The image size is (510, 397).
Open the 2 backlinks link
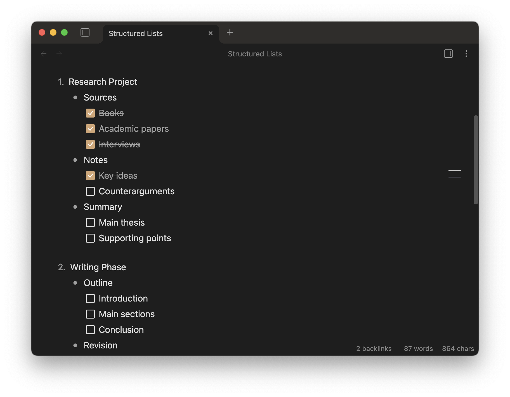pyautogui.click(x=374, y=348)
